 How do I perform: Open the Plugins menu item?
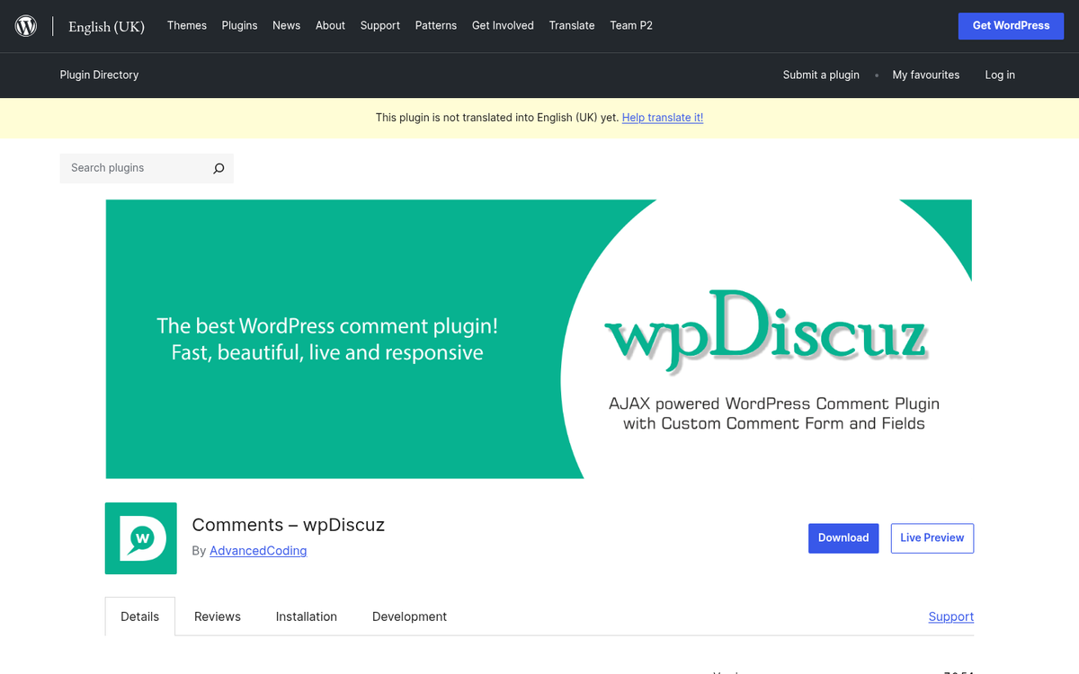239,25
